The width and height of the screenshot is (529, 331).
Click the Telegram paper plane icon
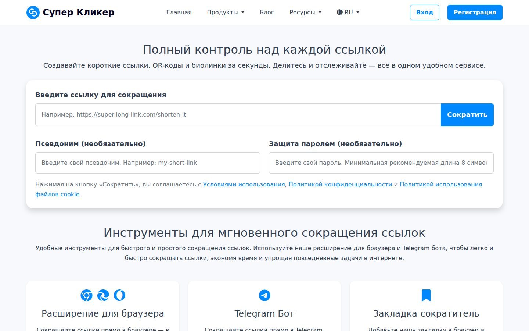[264, 295]
